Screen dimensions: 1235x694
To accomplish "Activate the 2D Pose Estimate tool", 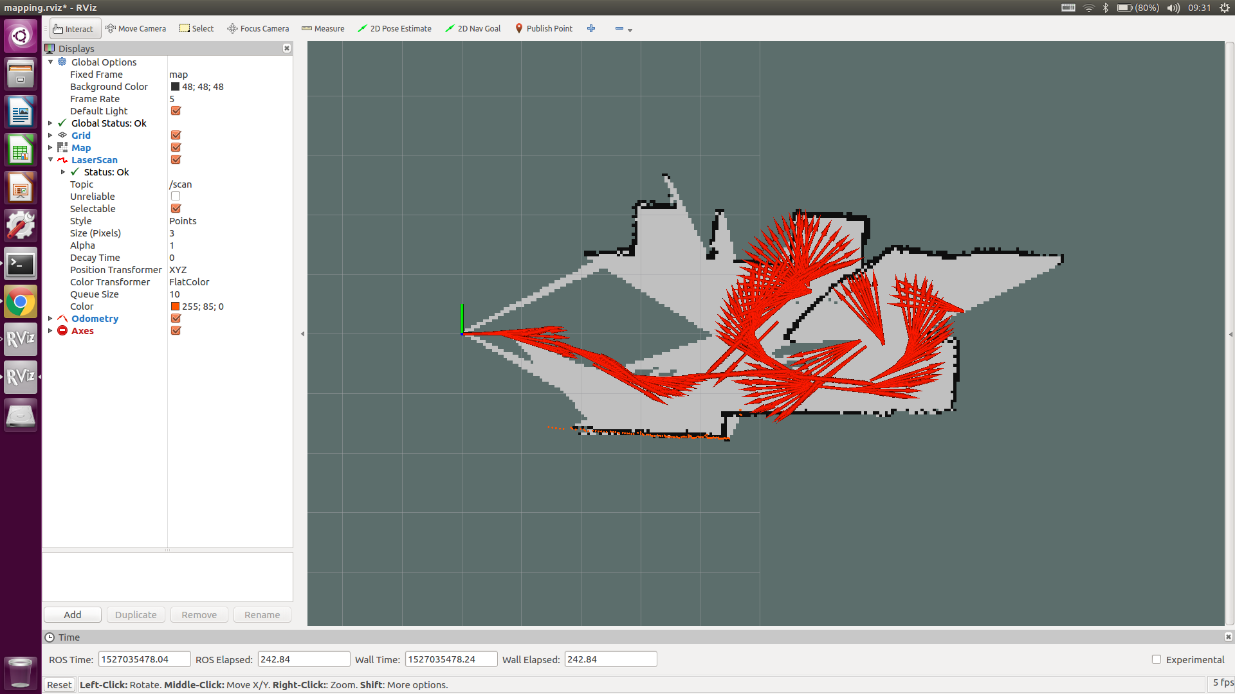I will (394, 29).
